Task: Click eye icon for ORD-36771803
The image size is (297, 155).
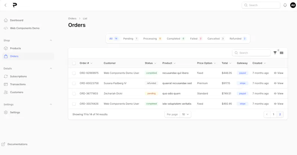Action: (x=275, y=94)
